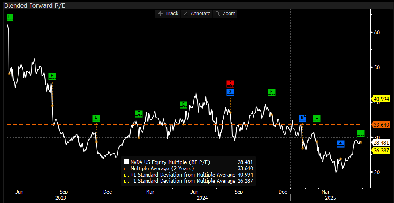Select the orange 33.640 axis value tag

click(x=381, y=125)
